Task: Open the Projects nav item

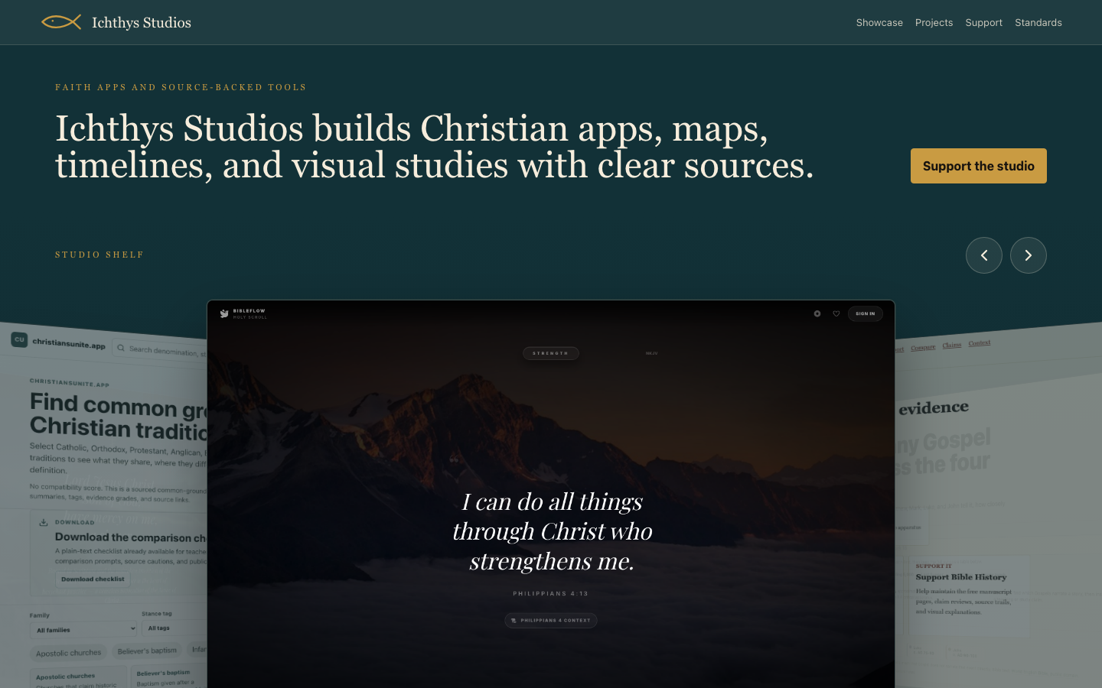Action: (x=934, y=23)
